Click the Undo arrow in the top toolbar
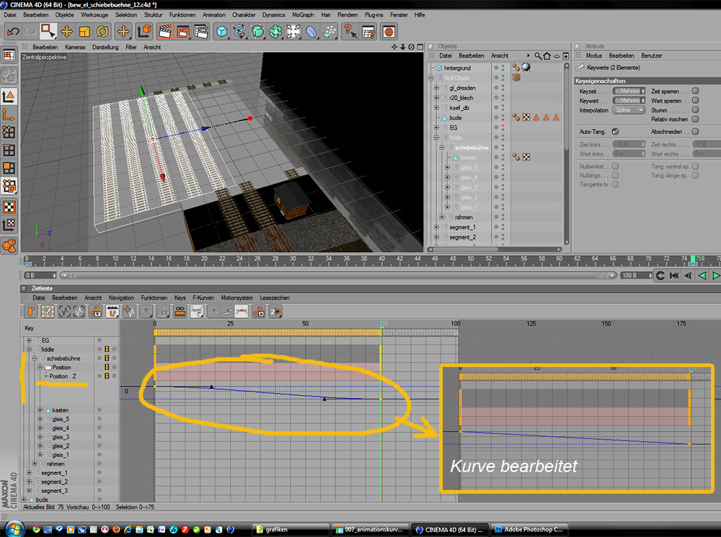The width and height of the screenshot is (721, 537). 13,32
